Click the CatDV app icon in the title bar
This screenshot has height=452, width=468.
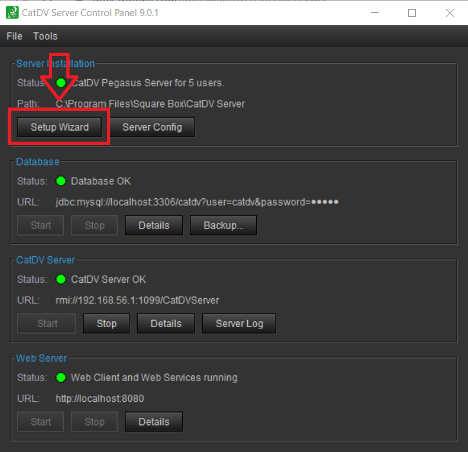(12, 12)
